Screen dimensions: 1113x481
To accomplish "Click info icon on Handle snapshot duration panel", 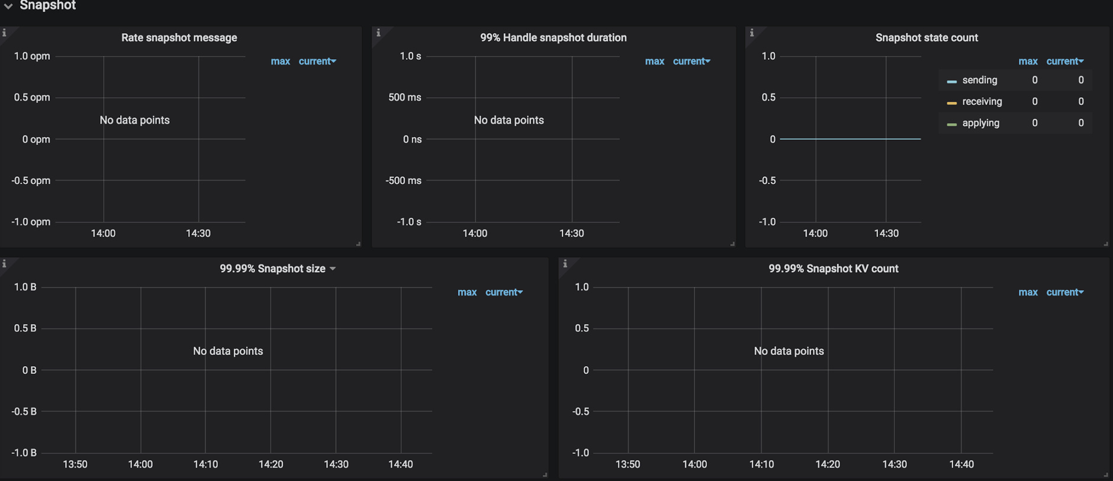I will coord(378,33).
